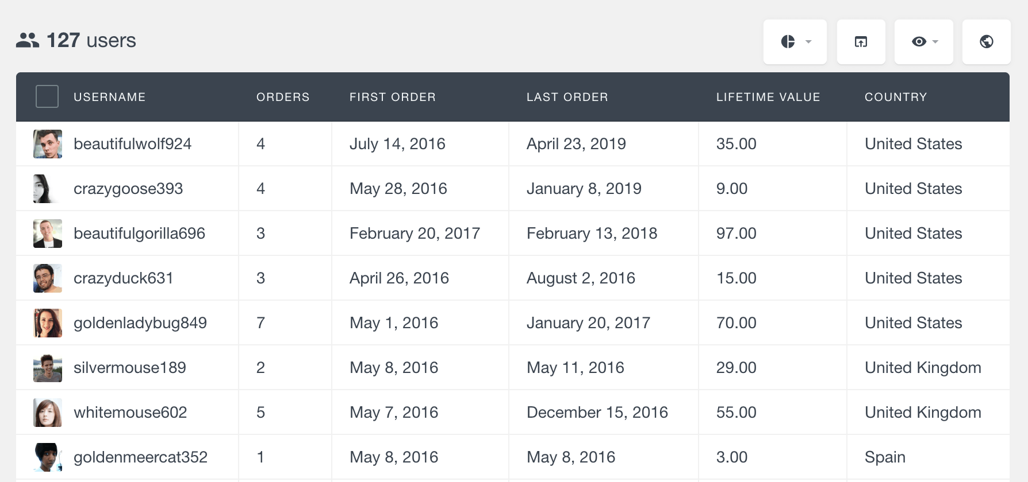The width and height of the screenshot is (1028, 482).
Task: Click beautifulwolf924's avatar thumbnail
Action: (48, 144)
